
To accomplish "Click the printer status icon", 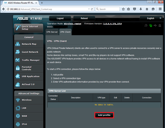I will coord(160,25).
